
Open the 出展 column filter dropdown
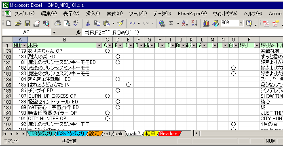click(99, 45)
